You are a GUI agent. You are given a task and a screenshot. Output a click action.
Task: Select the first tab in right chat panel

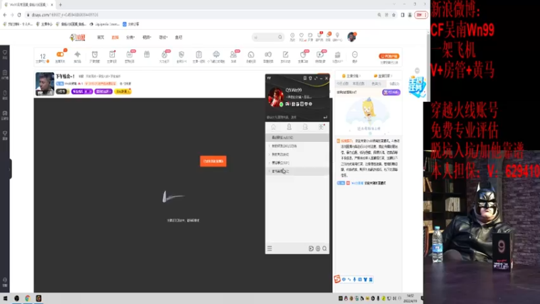[x=343, y=84]
